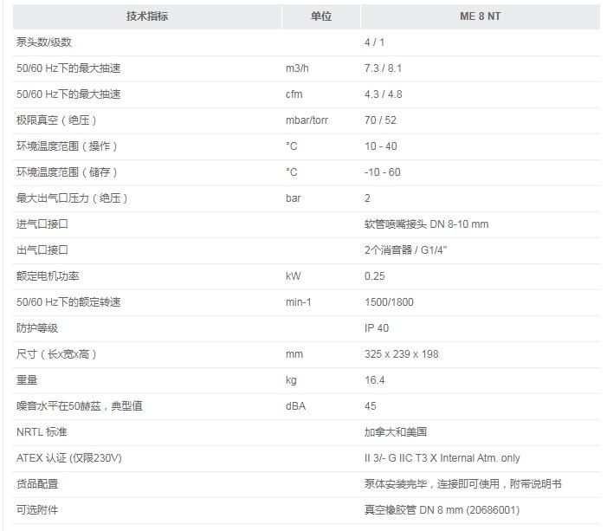The height and width of the screenshot is (531, 607).
Task: Select the value 4.3 / 4.8
Action: [383, 94]
